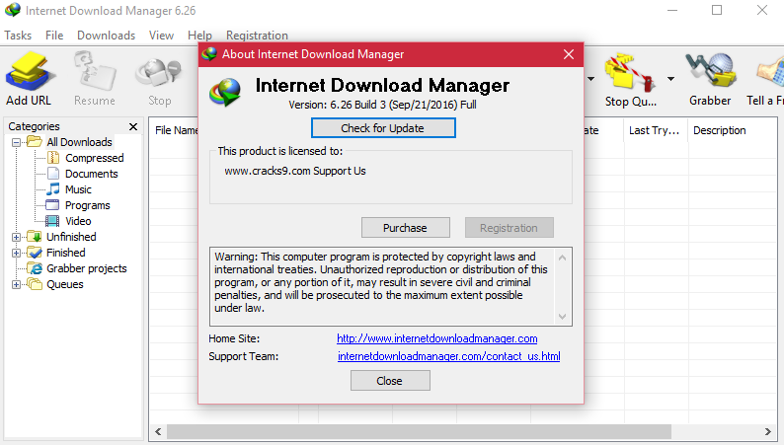Image resolution: width=784 pixels, height=445 pixels.
Task: Click the Programs category window icon
Action: pyautogui.click(x=52, y=205)
